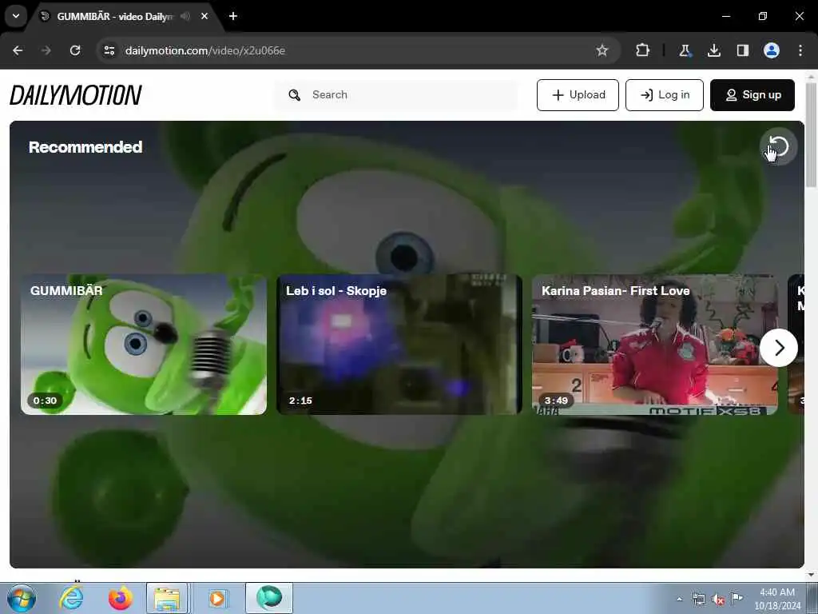Open the Leb i sol - Skopje thumbnail
The height and width of the screenshot is (614, 818).
pos(399,345)
